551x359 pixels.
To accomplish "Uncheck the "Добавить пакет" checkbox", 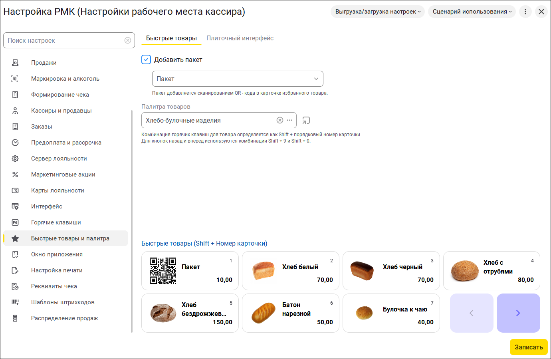I will coord(146,60).
